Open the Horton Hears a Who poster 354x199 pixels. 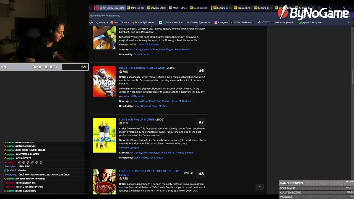click(104, 82)
